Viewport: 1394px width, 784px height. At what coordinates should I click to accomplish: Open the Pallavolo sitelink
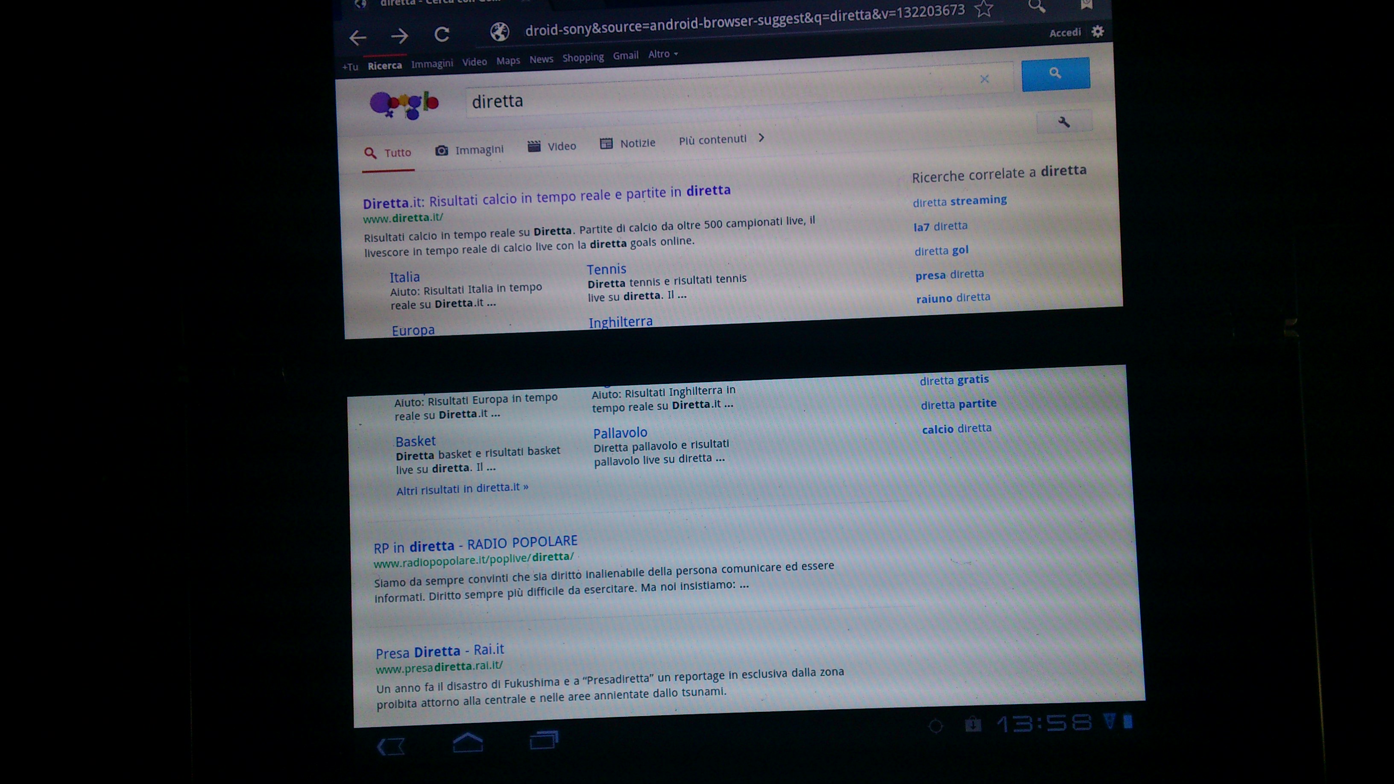tap(620, 433)
